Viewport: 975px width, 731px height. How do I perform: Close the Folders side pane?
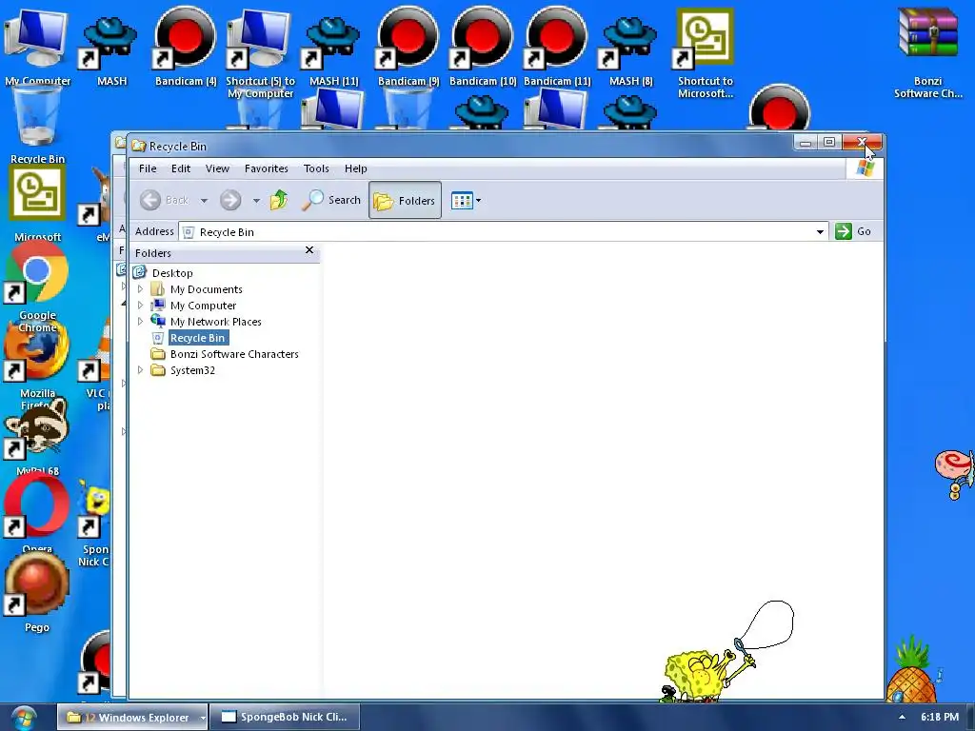[x=309, y=250]
